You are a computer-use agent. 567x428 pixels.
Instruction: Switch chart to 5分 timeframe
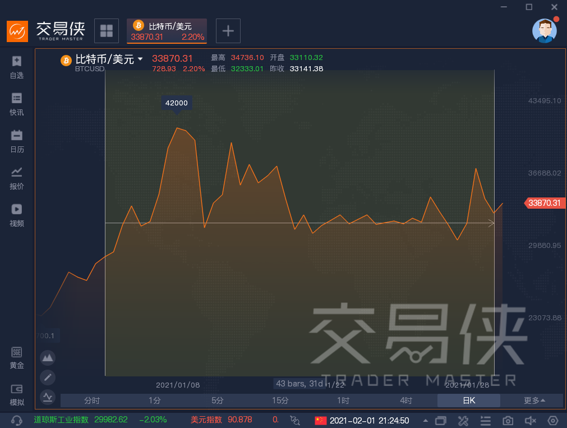(218, 401)
